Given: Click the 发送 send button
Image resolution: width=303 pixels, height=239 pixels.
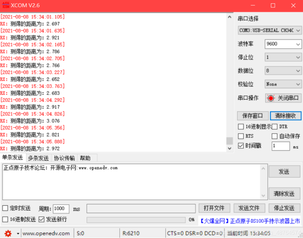Looking at the screenshot, I should 284,171.
